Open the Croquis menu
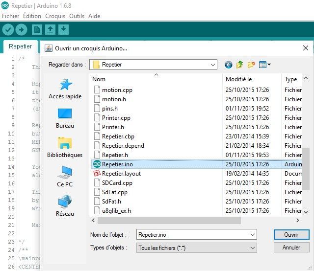 55,16
